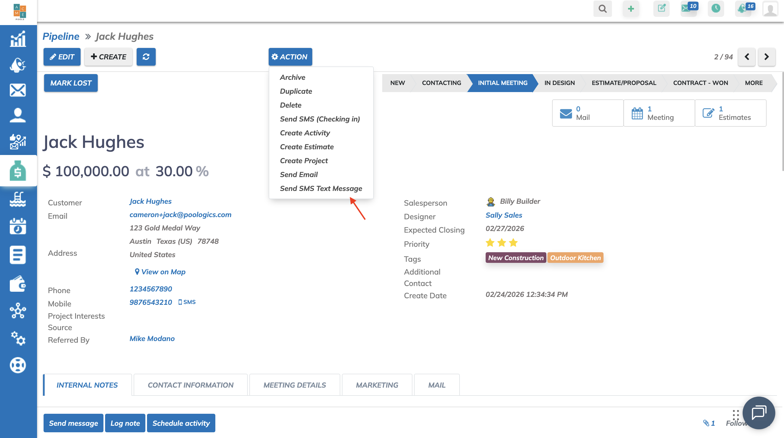Click the green plus quick-create icon
This screenshot has width=784, height=438.
pos(631,8)
